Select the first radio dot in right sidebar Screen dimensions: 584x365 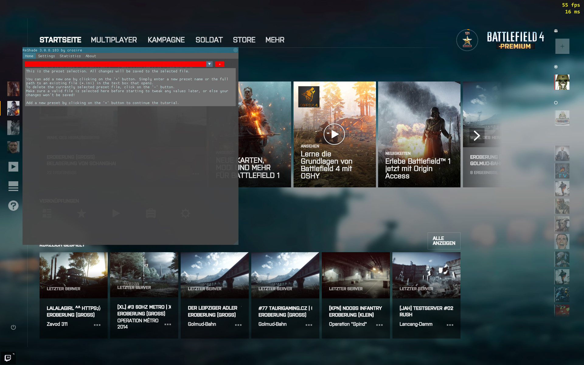556,67
